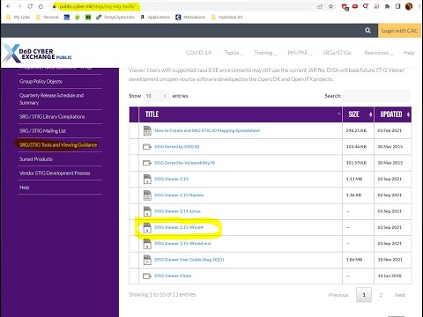Select SRG / STIG Library Compilations
This screenshot has width=423, height=317.
click(52, 117)
